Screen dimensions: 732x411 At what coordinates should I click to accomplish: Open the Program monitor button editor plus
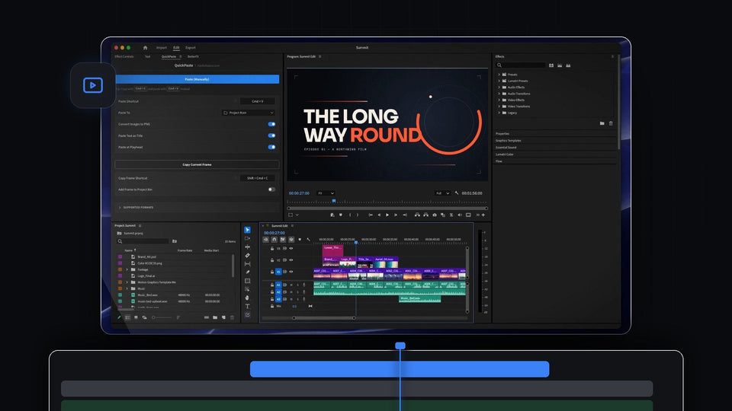[x=483, y=215]
